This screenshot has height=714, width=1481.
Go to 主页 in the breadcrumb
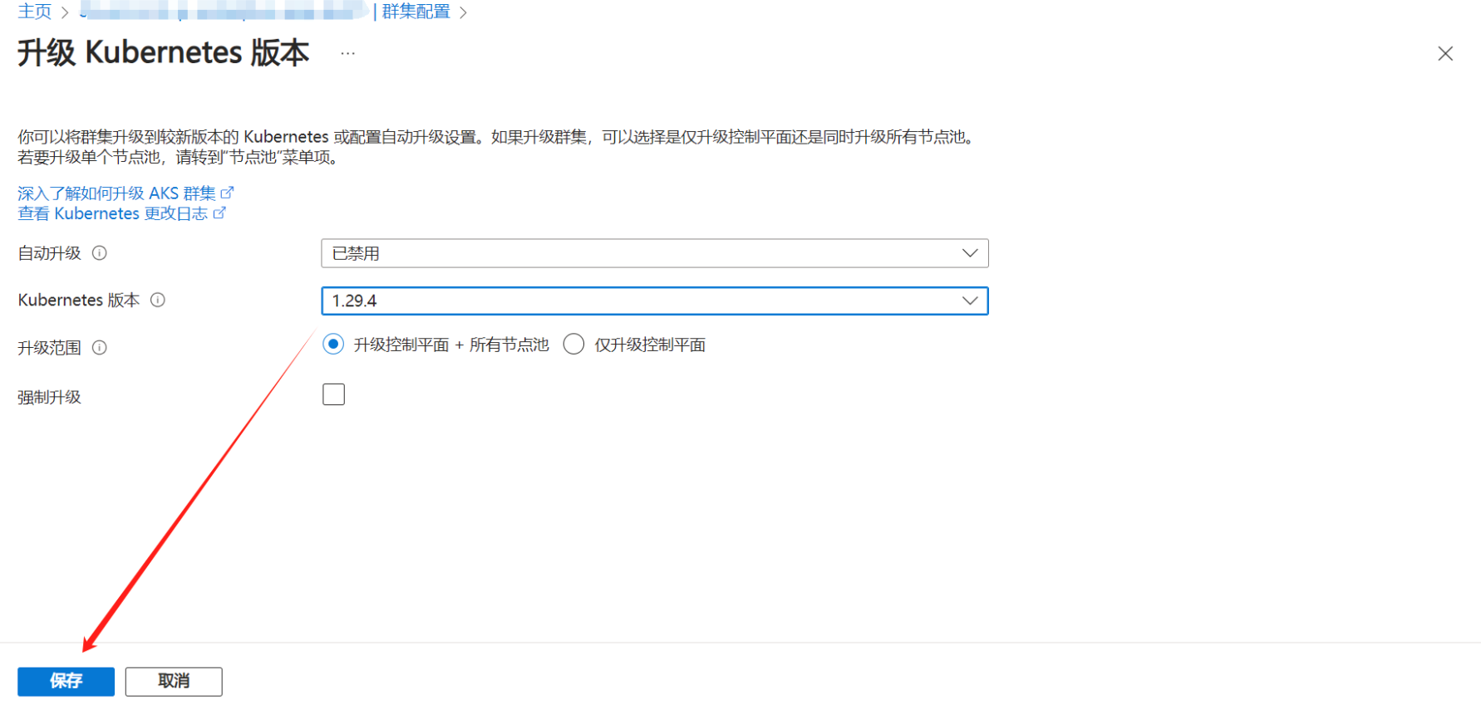click(x=35, y=12)
